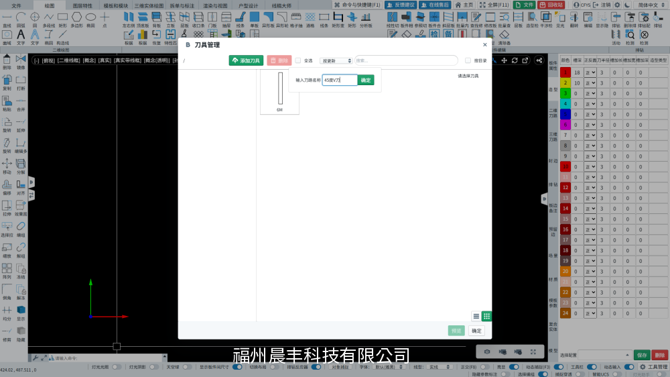Expand the command line history arrow

[x=165, y=356]
